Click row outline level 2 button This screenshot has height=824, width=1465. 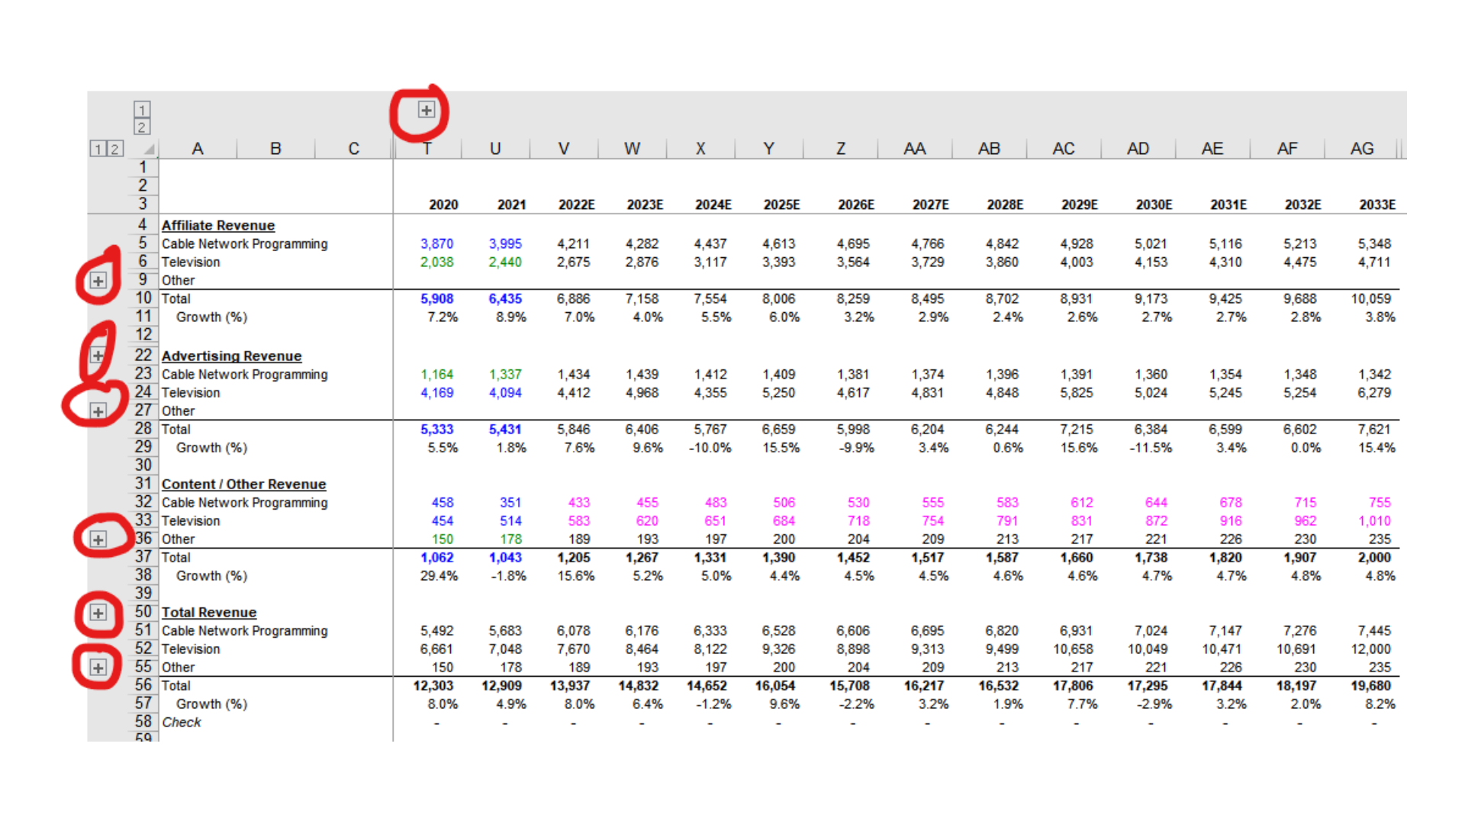tap(114, 149)
